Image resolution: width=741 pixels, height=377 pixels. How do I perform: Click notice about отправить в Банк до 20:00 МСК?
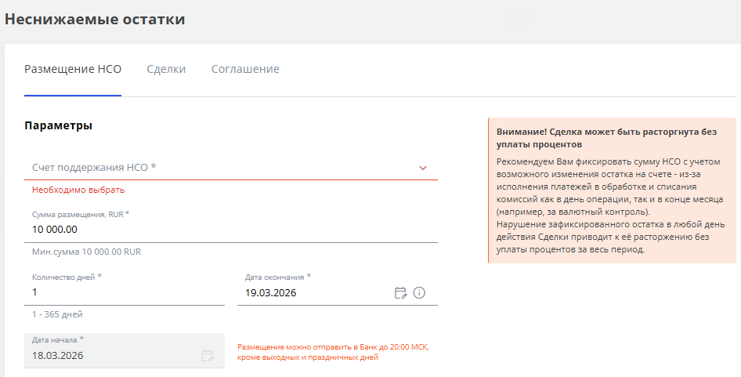pos(333,352)
